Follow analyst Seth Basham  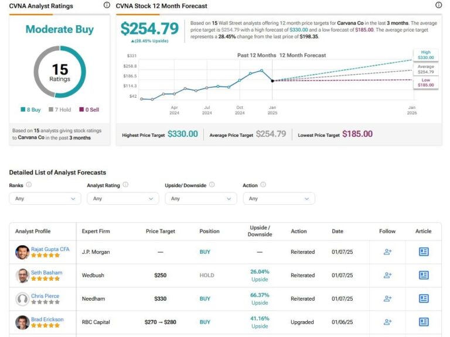tap(387, 276)
